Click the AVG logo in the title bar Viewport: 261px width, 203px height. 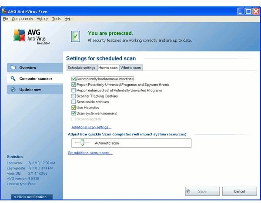(x=4, y=11)
